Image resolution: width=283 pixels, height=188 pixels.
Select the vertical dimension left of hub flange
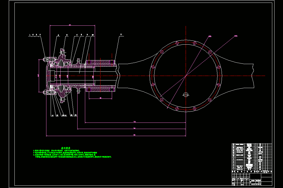38,76
